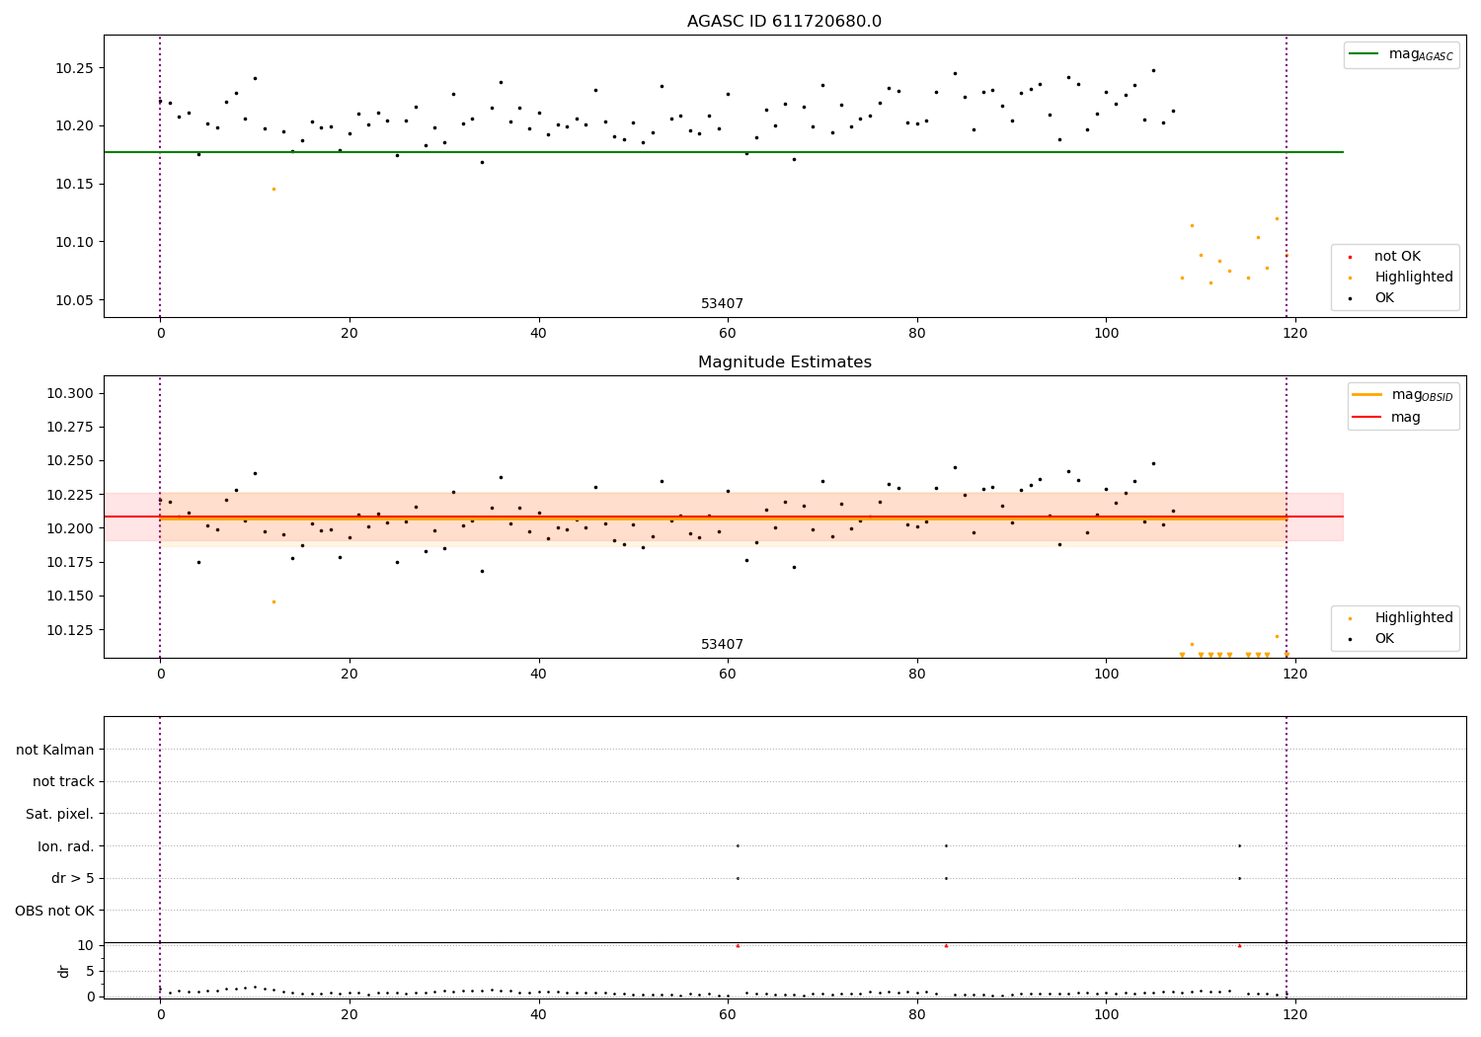Screen dimensions: 1481x1037
Task: Click the green mag AGASC legend entry
Action: pyautogui.click(x=1401, y=54)
